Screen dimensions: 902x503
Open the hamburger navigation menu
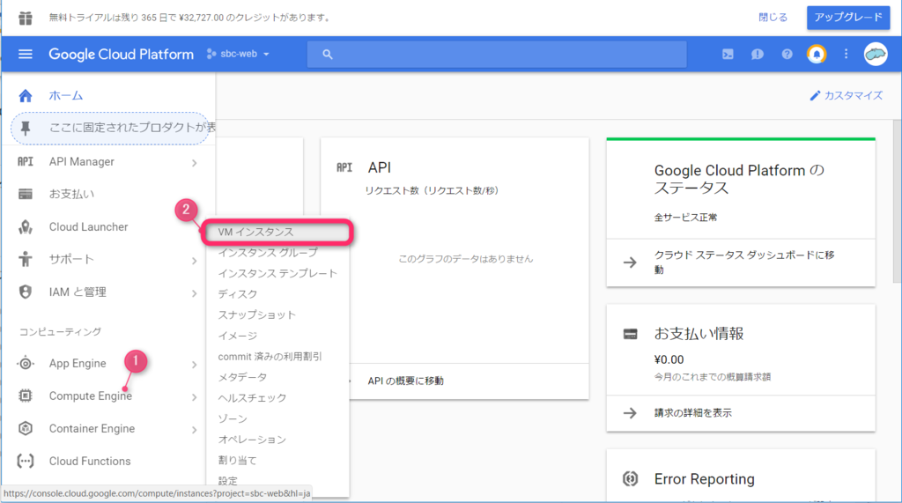pyautogui.click(x=26, y=54)
